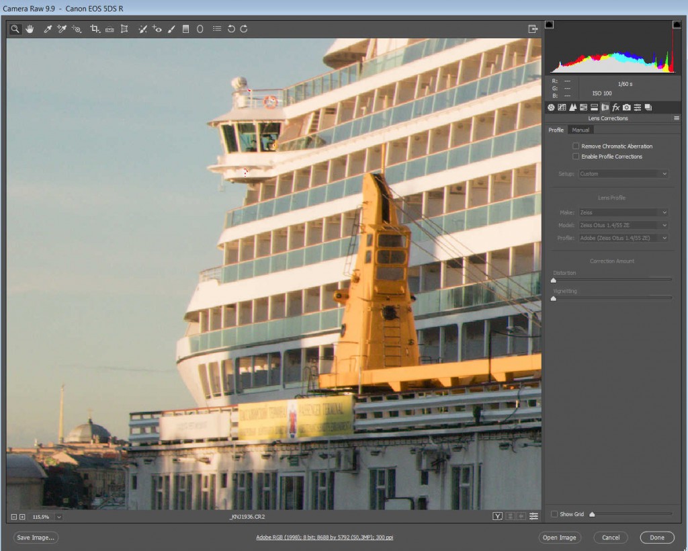Open the Lens Corrections panel menu

(677, 118)
